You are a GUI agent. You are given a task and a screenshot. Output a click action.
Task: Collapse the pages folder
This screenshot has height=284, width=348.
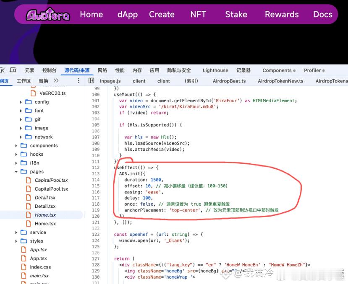[16, 172]
